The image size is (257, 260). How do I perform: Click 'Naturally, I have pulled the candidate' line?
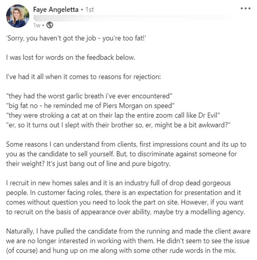(x=128, y=231)
